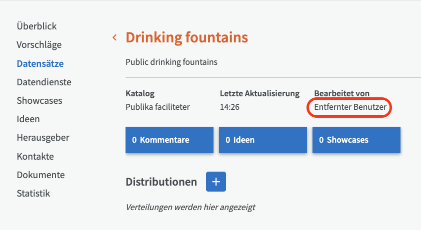Viewport: 421px width, 230px height.
Task: Select Dokumente in the sidebar
Action: (40, 175)
